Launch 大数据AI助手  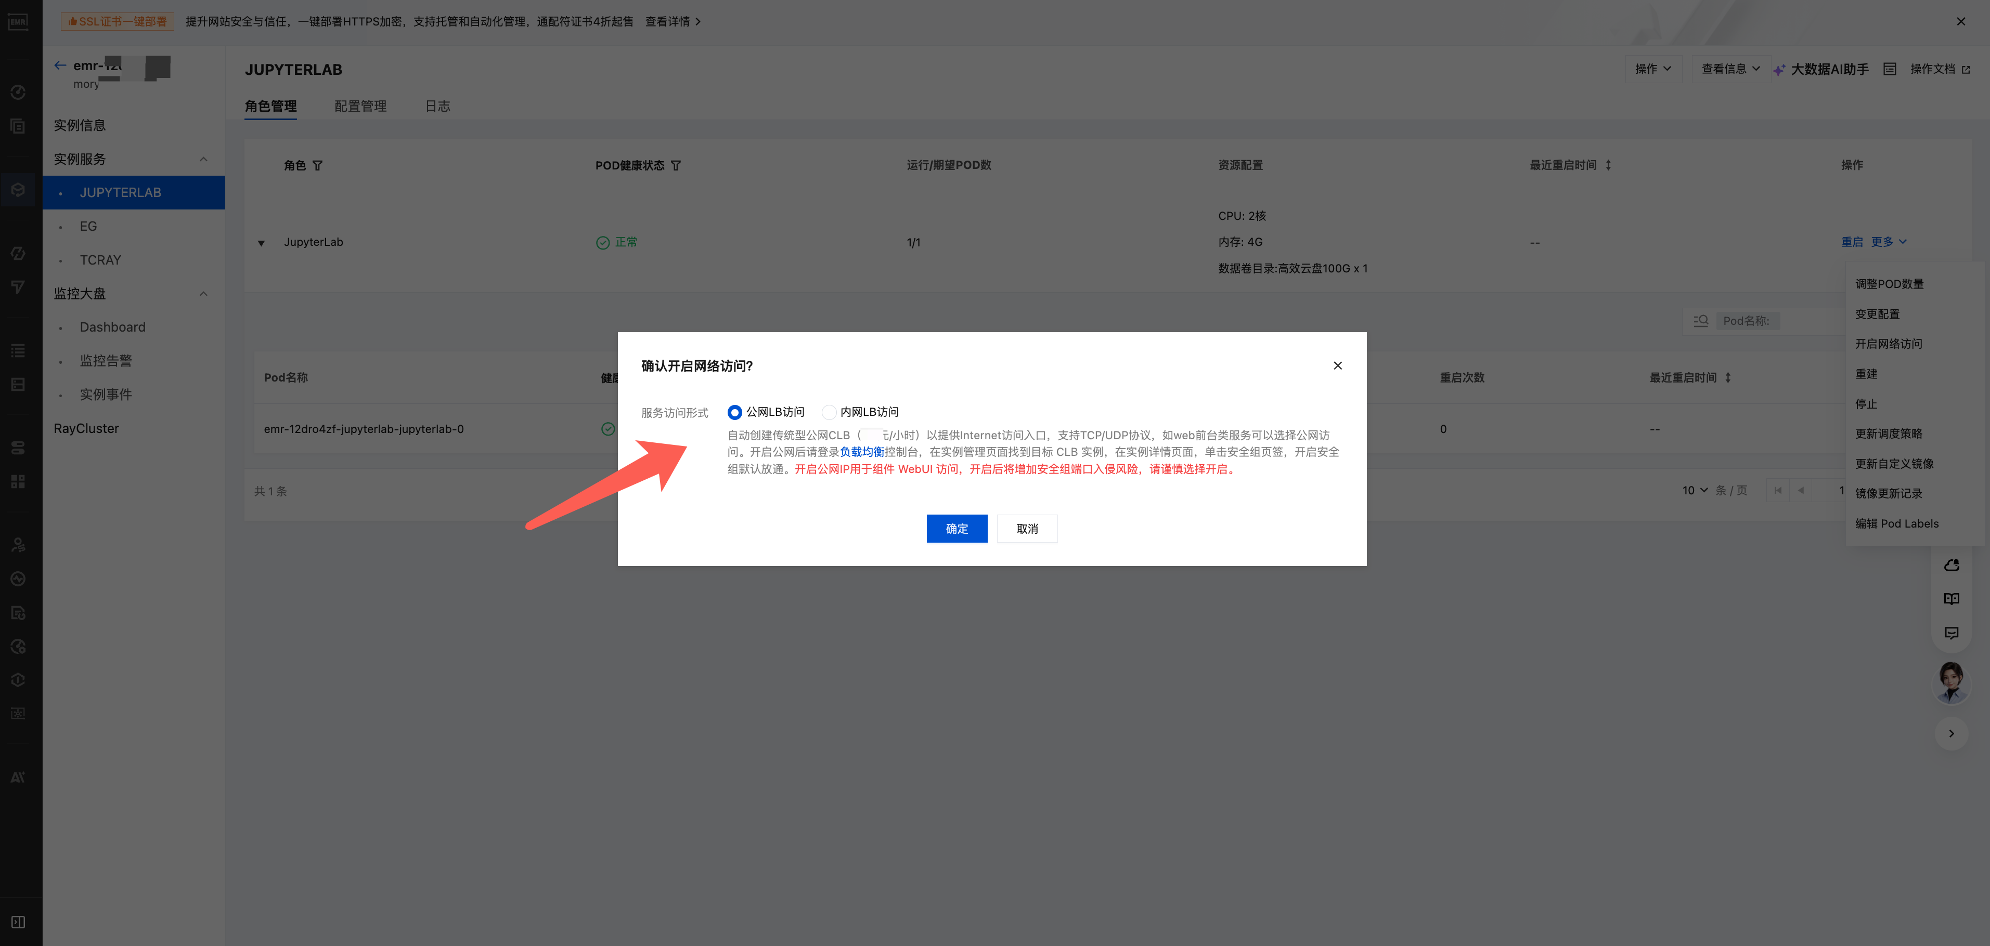1821,70
